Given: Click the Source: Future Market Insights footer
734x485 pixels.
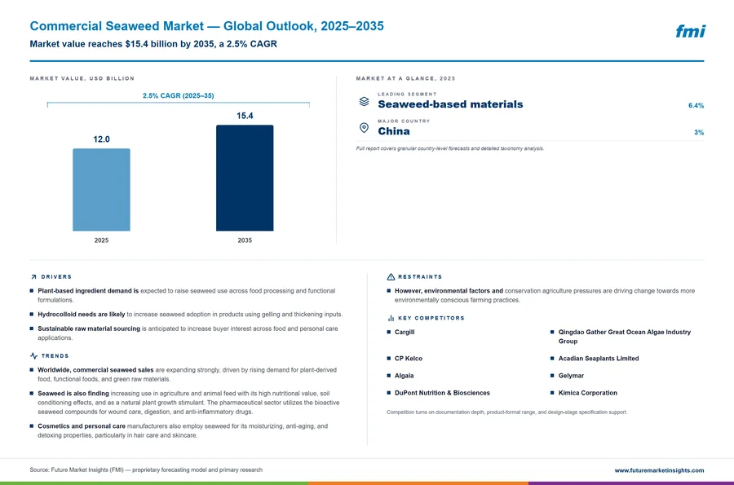Looking at the screenshot, I should tap(146, 470).
